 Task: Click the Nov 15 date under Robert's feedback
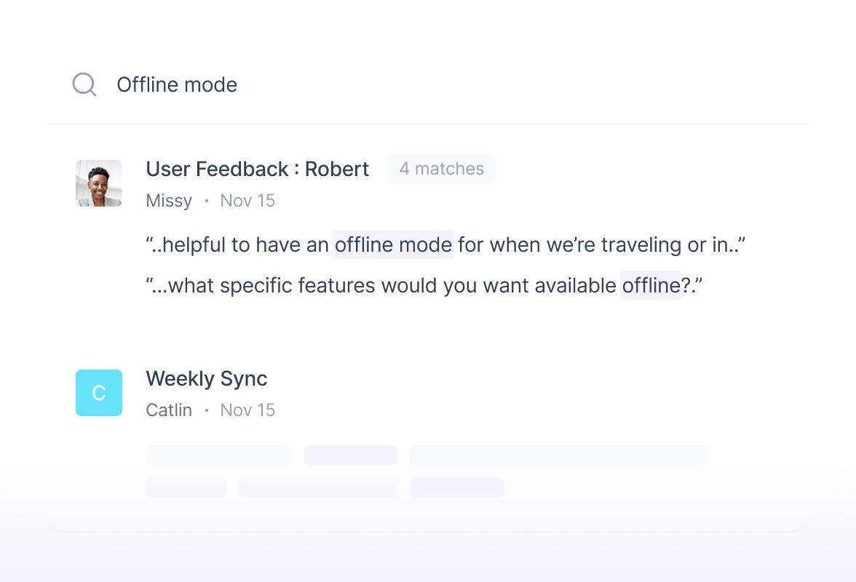247,200
